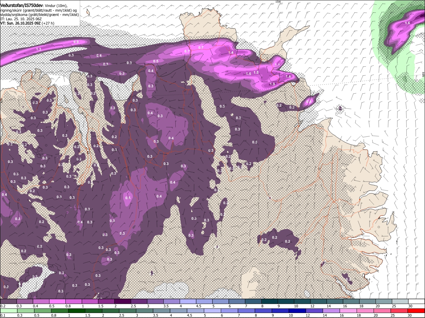Click lower legend pale green swatch 0.1 to 0.3

[8, 311]
